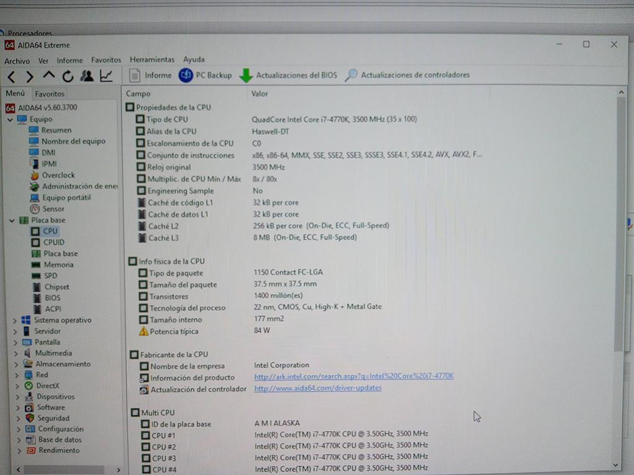Sort by the Valor column header
Screen dimensions: 634x475
coord(259,94)
